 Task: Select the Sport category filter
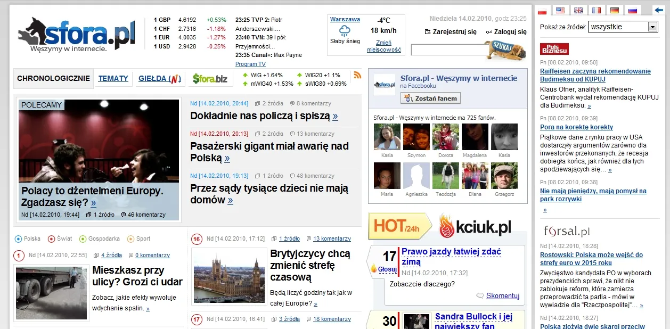pyautogui.click(x=139, y=239)
